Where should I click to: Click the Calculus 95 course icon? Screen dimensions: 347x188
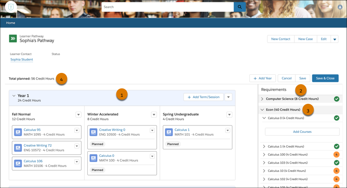click(x=18, y=132)
